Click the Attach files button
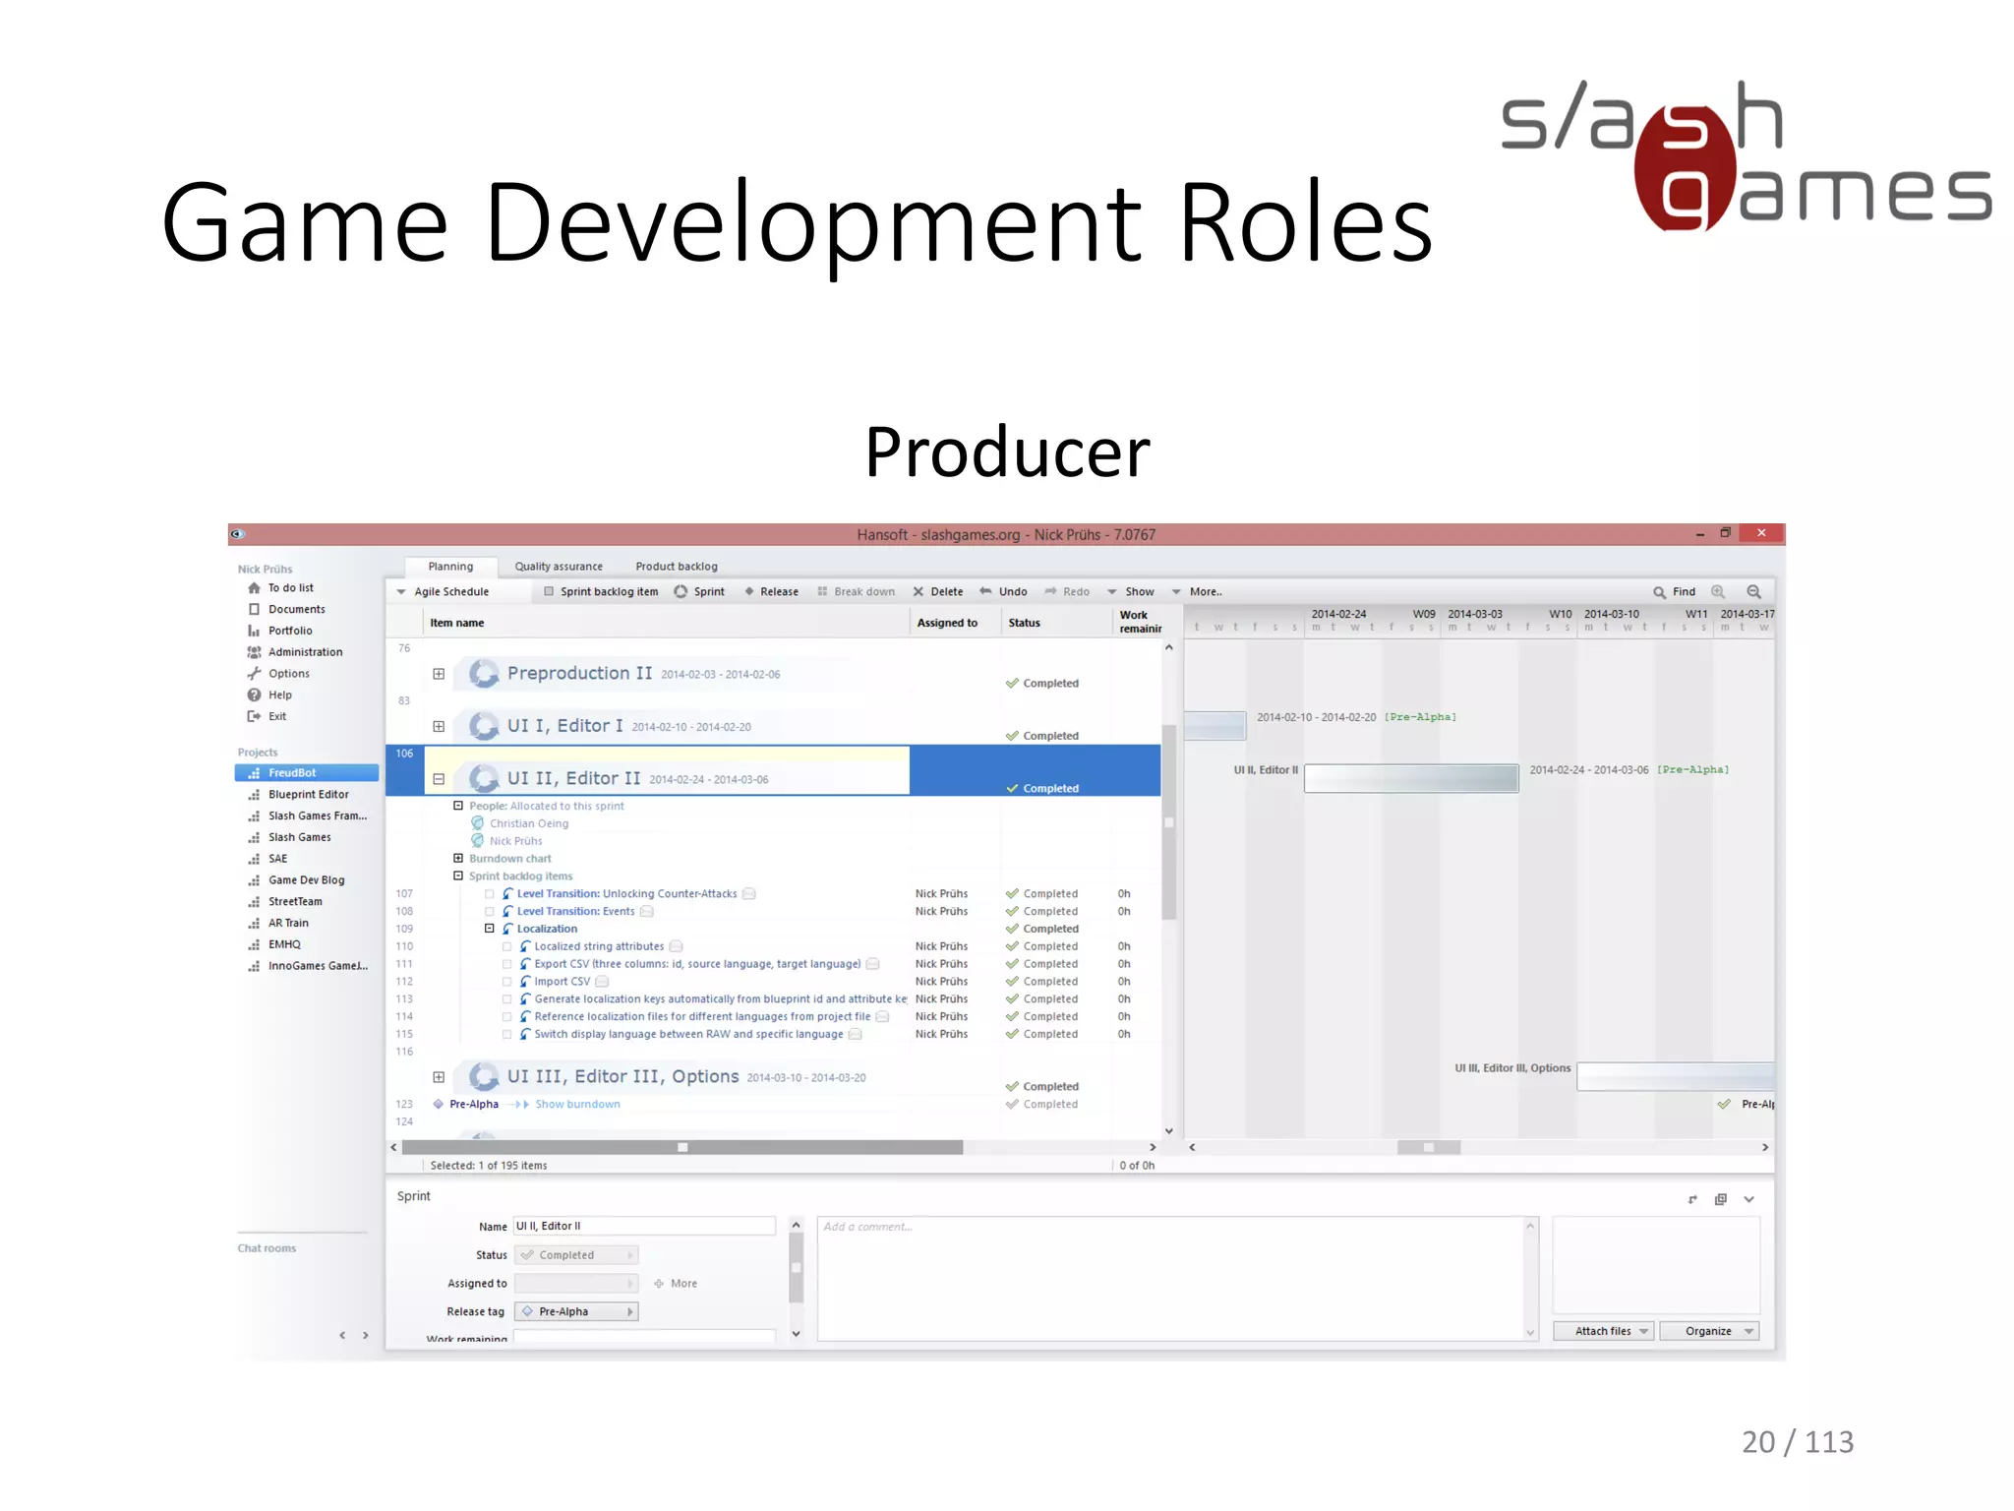The height and width of the screenshot is (1511, 2014). point(1604,1332)
